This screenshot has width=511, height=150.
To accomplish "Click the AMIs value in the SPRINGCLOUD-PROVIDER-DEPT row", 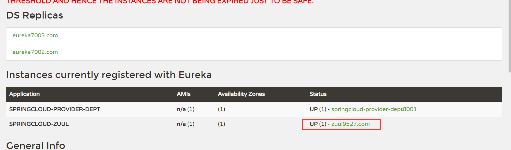I will [186, 109].
